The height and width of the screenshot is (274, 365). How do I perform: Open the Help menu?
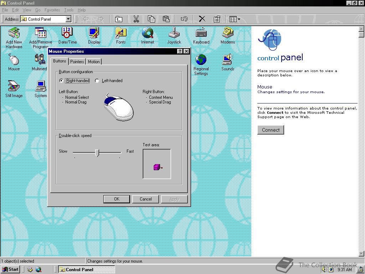[82, 10]
